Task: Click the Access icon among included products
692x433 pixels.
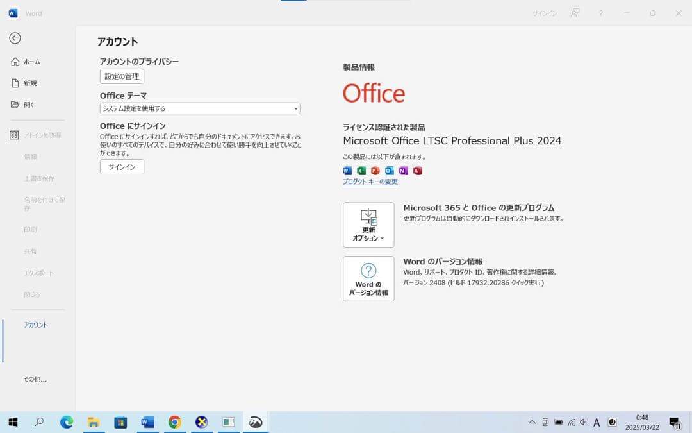Action: (x=418, y=171)
